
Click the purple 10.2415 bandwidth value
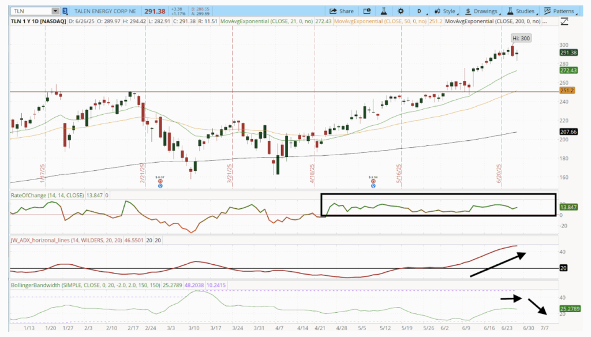(x=216, y=285)
